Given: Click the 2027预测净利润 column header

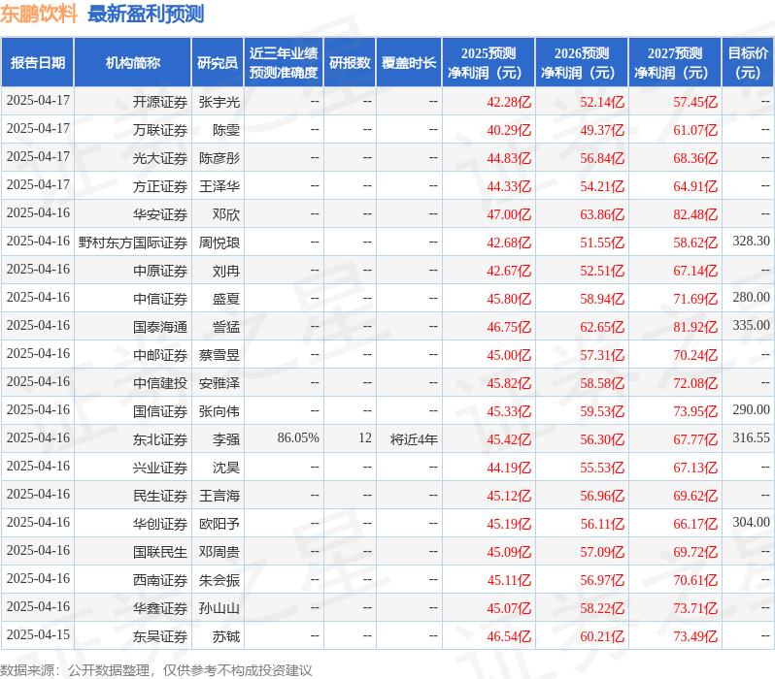Looking at the screenshot, I should [675, 63].
